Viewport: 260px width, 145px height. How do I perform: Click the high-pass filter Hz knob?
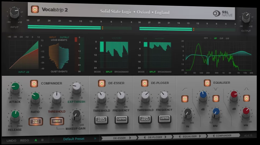(188, 113)
